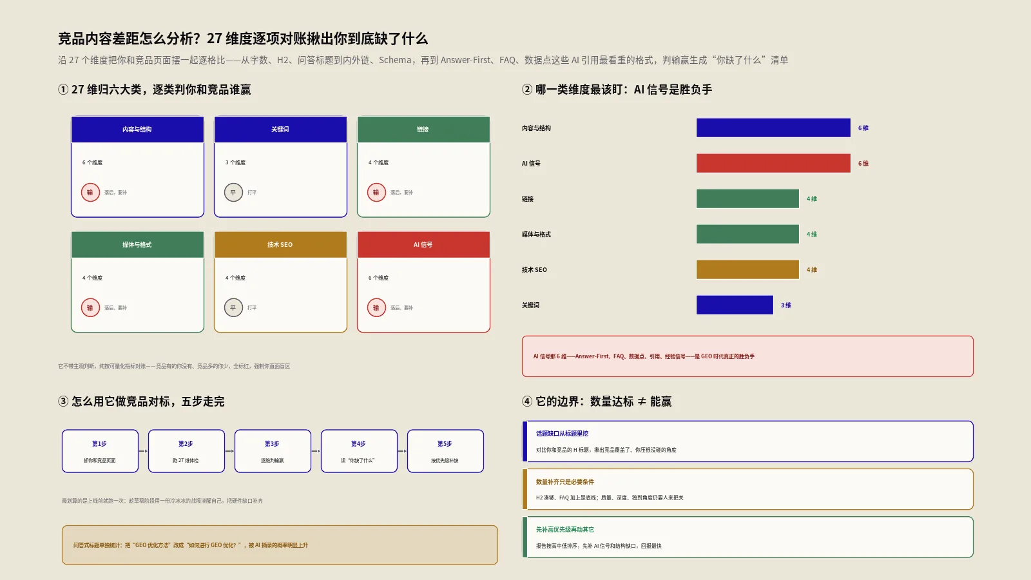Image resolution: width=1031 pixels, height=580 pixels.
Task: Click '4 个维度' text in 链接 card
Action: point(378,162)
